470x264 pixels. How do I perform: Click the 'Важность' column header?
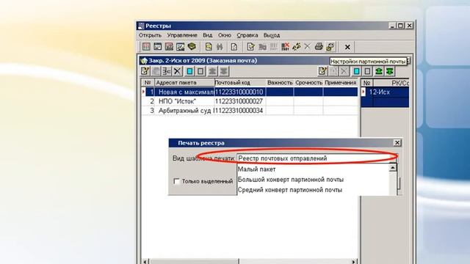coord(280,83)
